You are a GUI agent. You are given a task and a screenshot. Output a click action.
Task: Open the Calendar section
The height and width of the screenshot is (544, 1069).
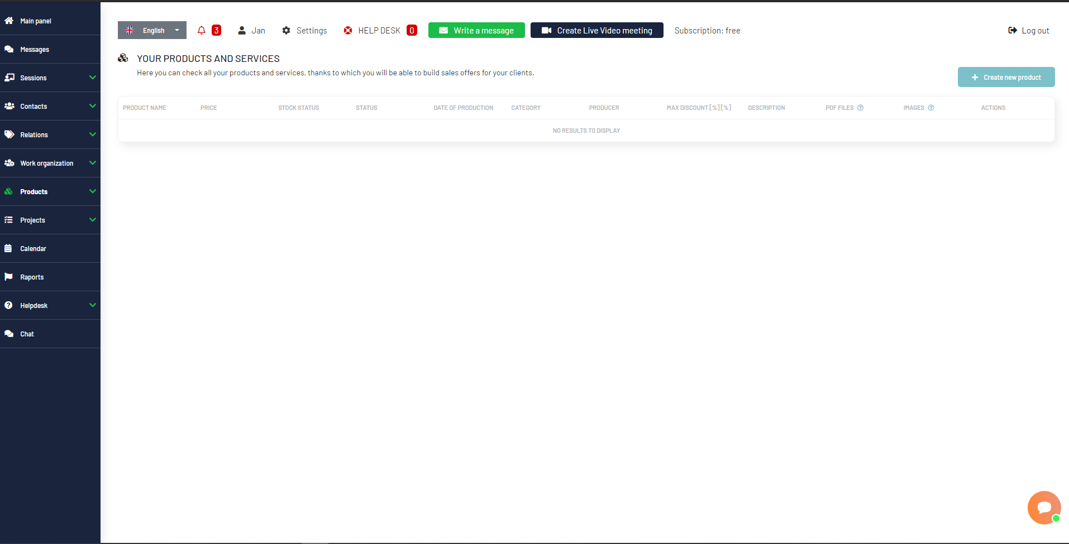coord(34,248)
